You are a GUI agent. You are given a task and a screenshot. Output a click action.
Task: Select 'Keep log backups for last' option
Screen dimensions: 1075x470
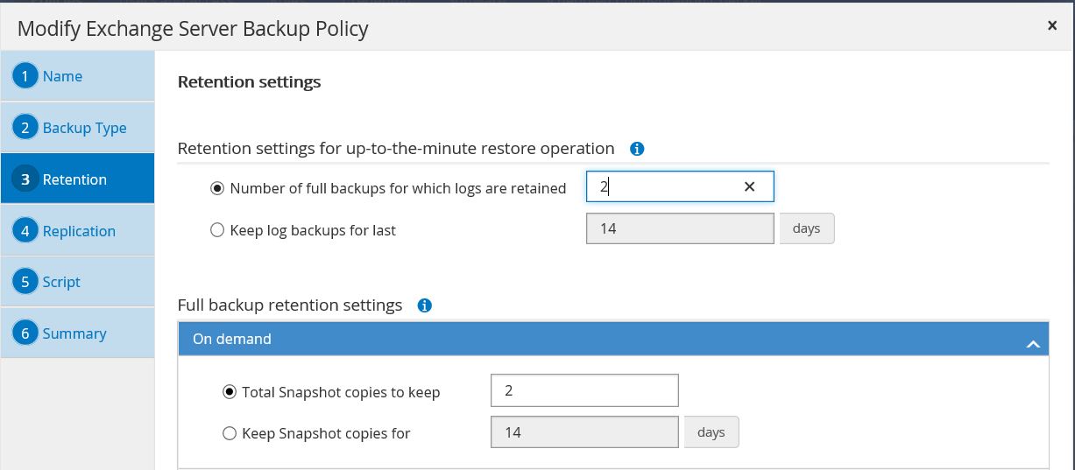pyautogui.click(x=218, y=231)
